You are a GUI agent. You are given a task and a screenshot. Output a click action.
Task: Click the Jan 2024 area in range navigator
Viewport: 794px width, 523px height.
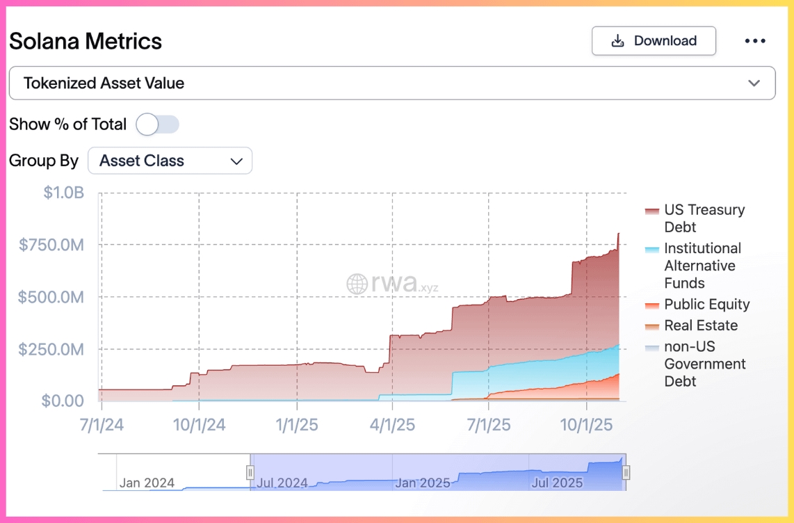[x=147, y=482]
